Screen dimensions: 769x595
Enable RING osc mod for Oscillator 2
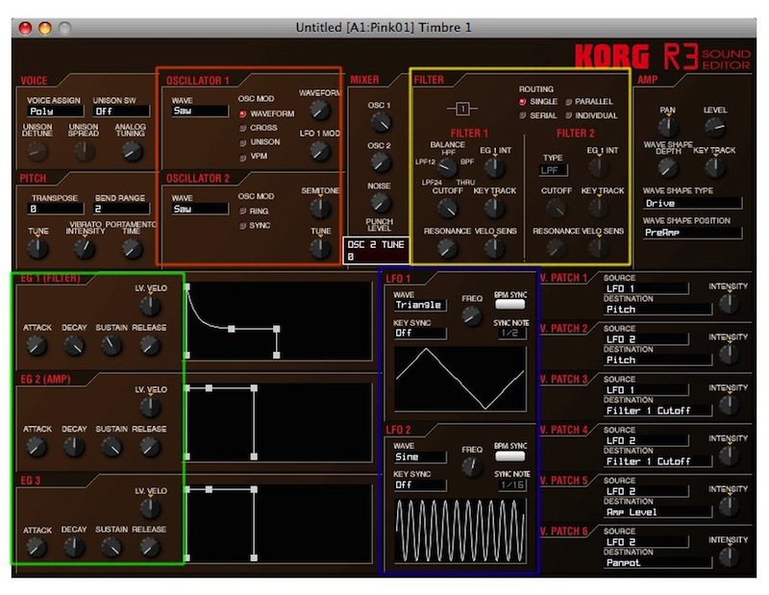click(x=243, y=211)
